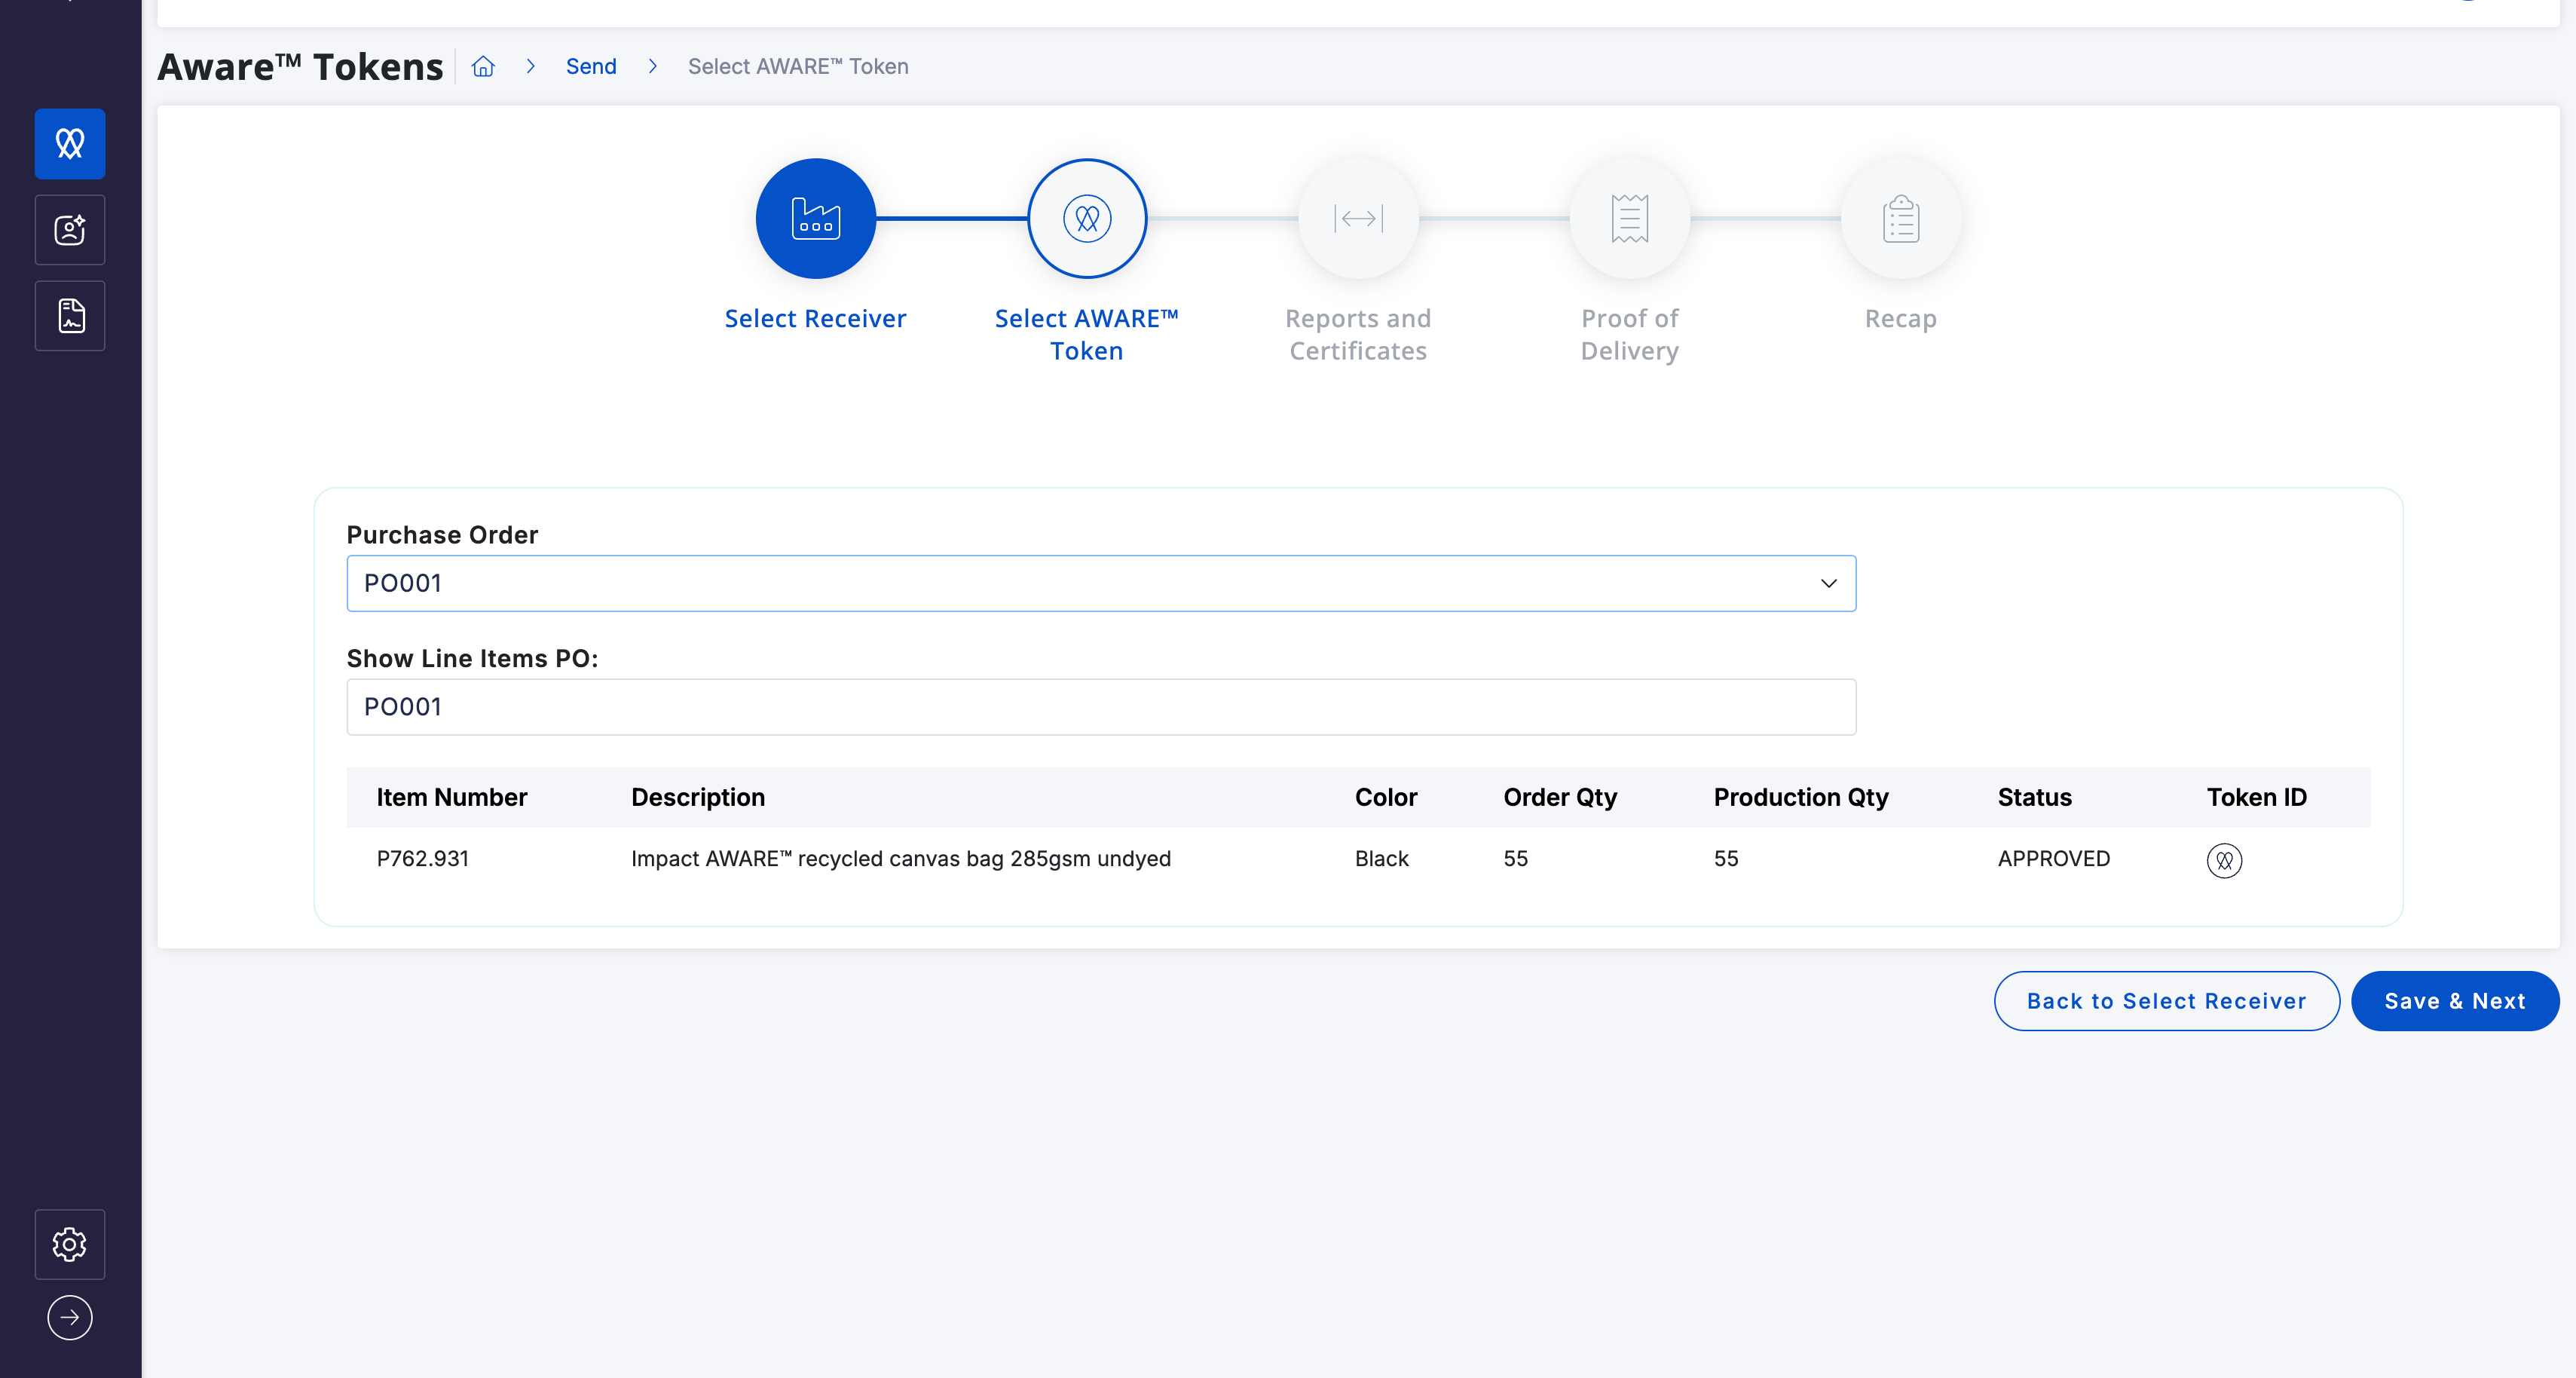Select the 'Reports and Certificates' step label
Screen dimensions: 2576x1378
pyautogui.click(x=1358, y=335)
